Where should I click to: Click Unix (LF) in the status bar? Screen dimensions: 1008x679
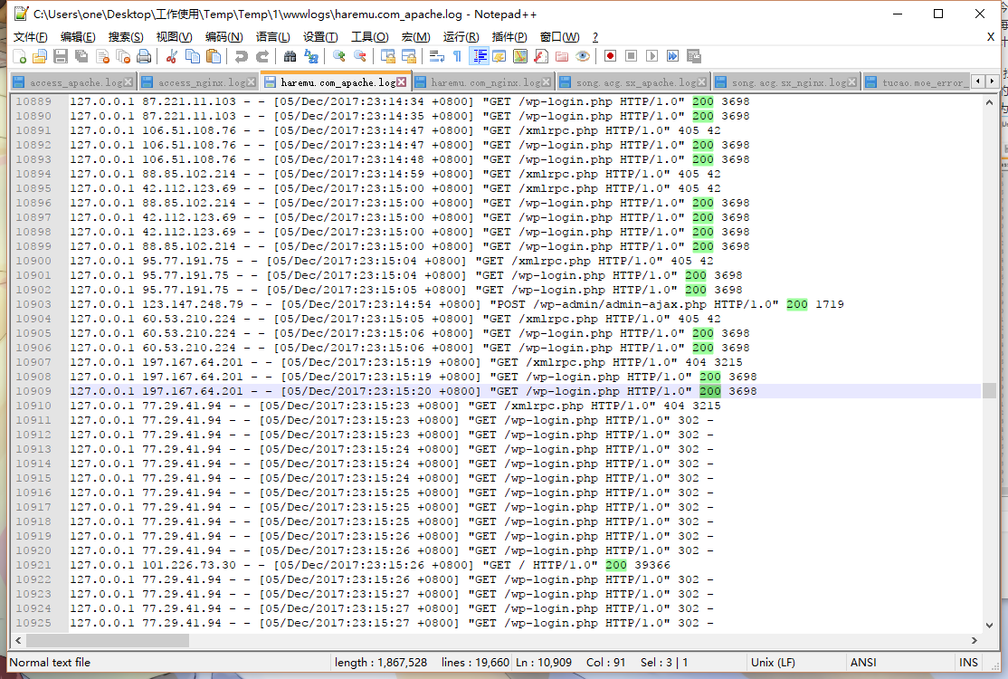coord(773,663)
